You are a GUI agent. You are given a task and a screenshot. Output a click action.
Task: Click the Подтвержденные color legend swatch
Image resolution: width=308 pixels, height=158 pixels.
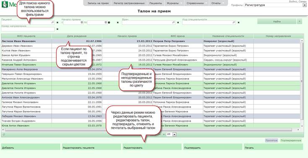pos(291,140)
